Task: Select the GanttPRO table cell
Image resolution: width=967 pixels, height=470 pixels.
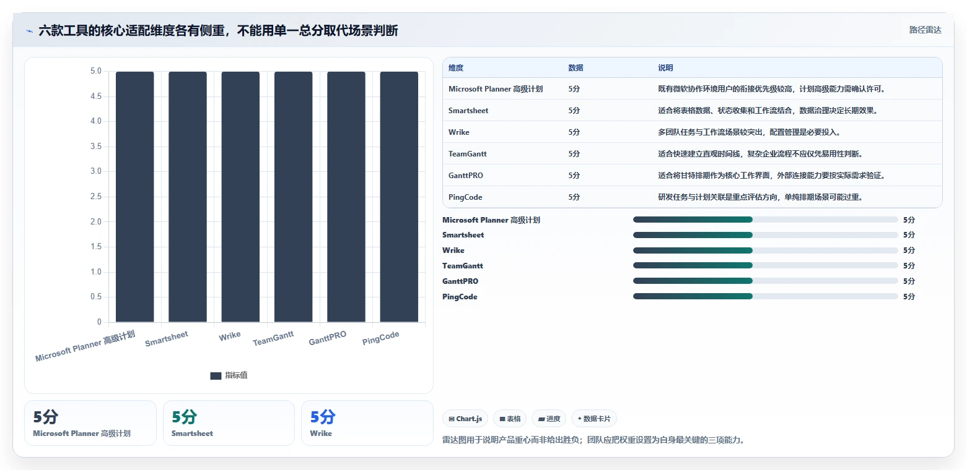Action: pos(466,176)
